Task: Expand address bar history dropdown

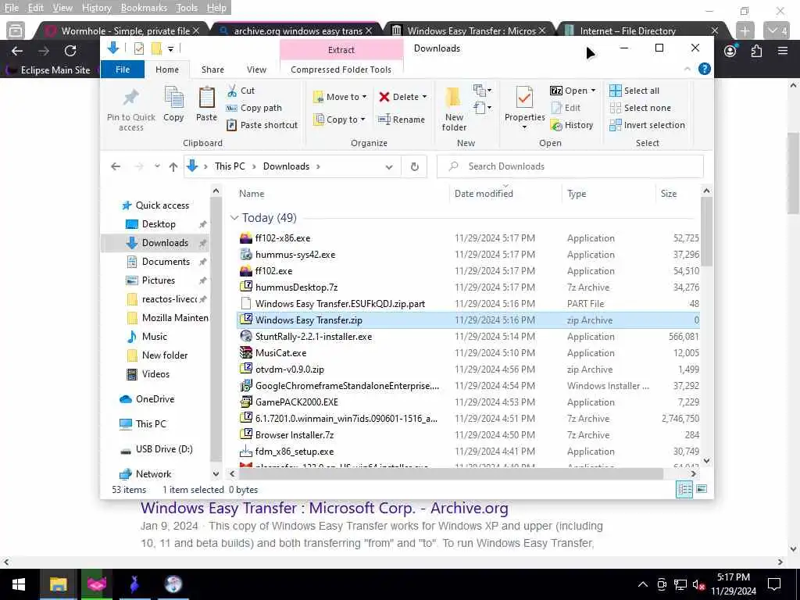Action: [x=389, y=167]
